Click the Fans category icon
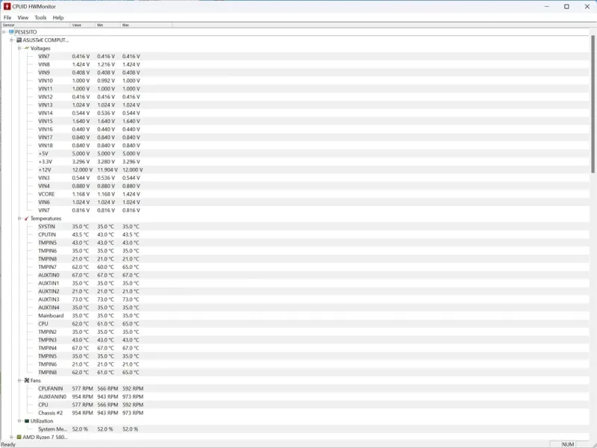The height and width of the screenshot is (448, 597). (x=27, y=380)
